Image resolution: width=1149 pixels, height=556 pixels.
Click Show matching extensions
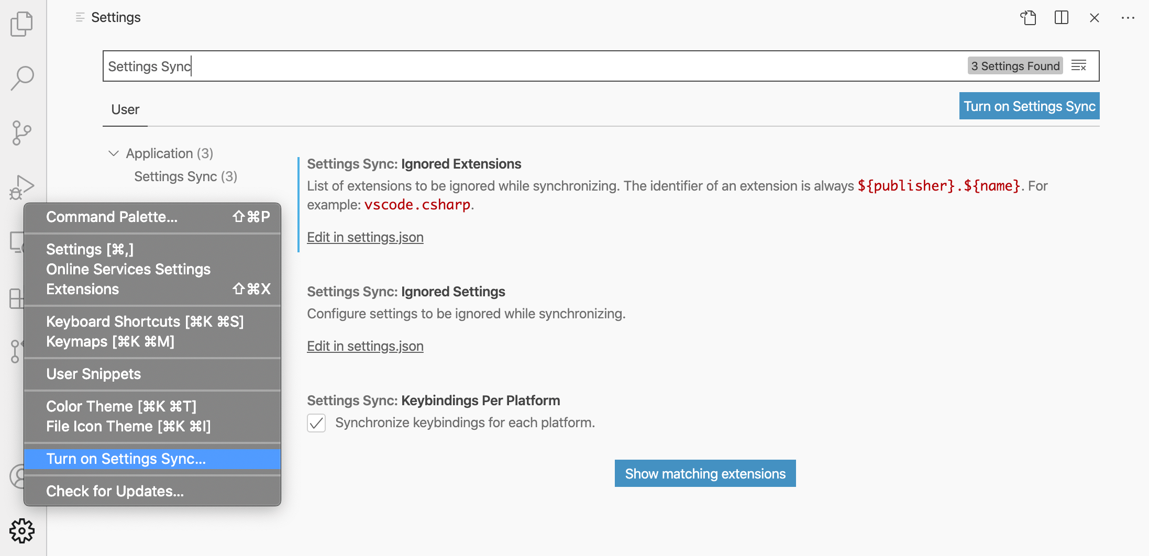704,473
